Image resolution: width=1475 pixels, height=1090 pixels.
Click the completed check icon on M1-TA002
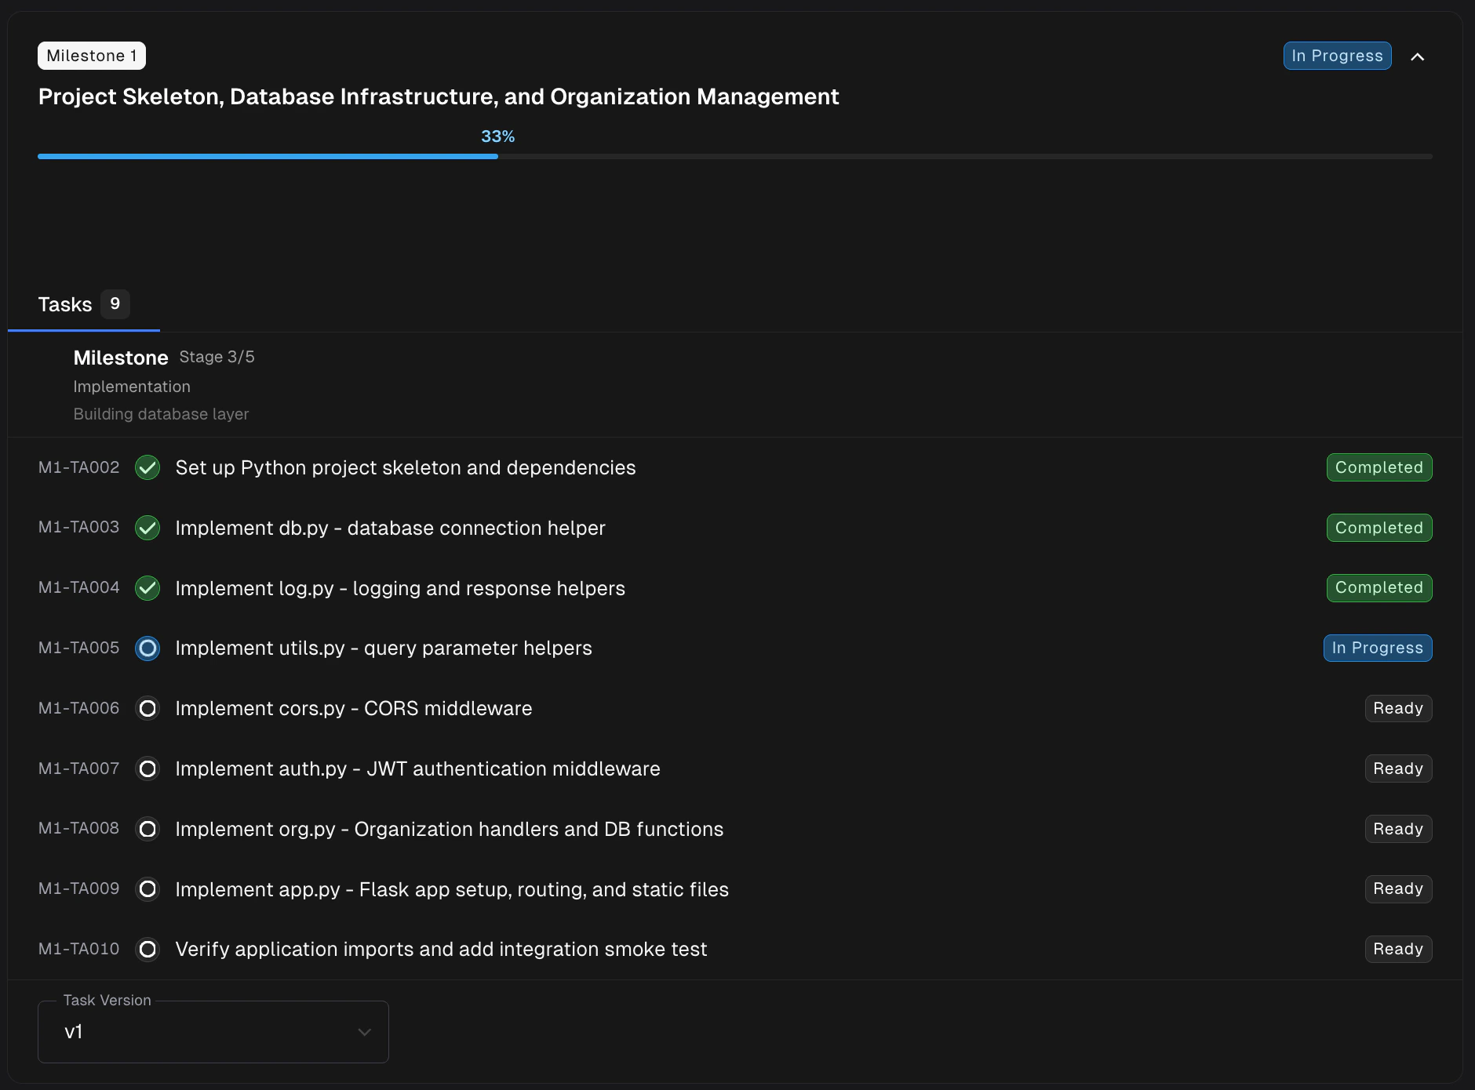tap(147, 467)
